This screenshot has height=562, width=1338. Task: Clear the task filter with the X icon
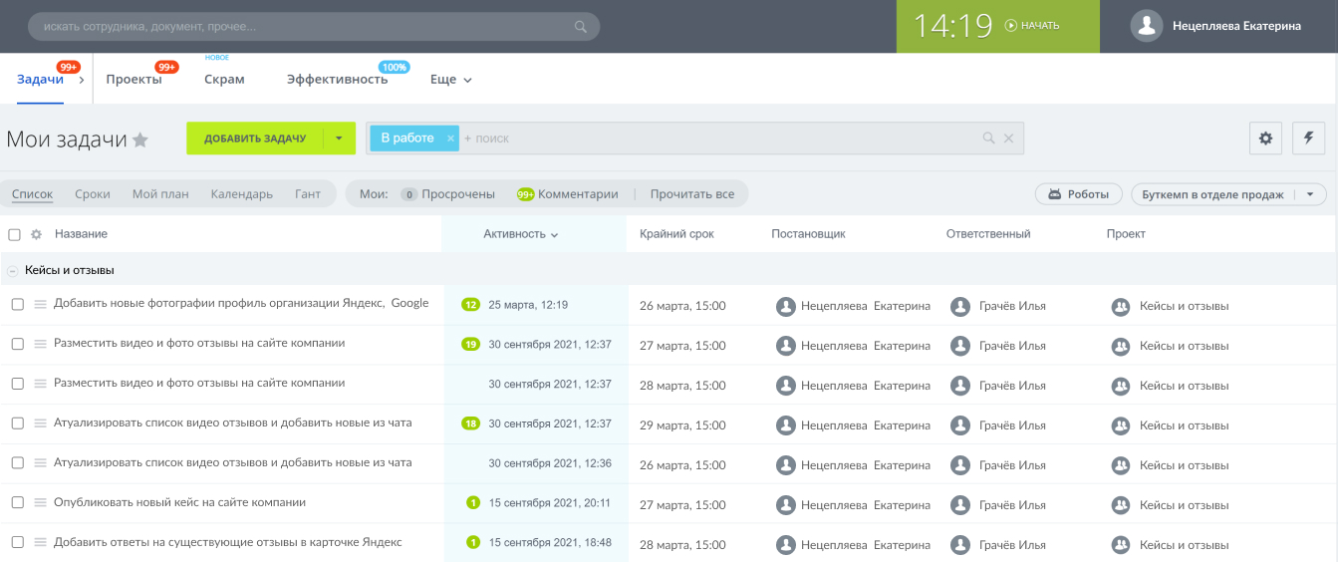(x=1008, y=139)
